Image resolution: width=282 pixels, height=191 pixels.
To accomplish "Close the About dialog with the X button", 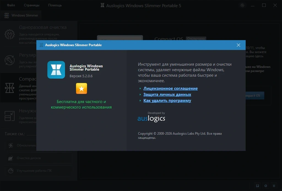I will [x=238, y=45].
